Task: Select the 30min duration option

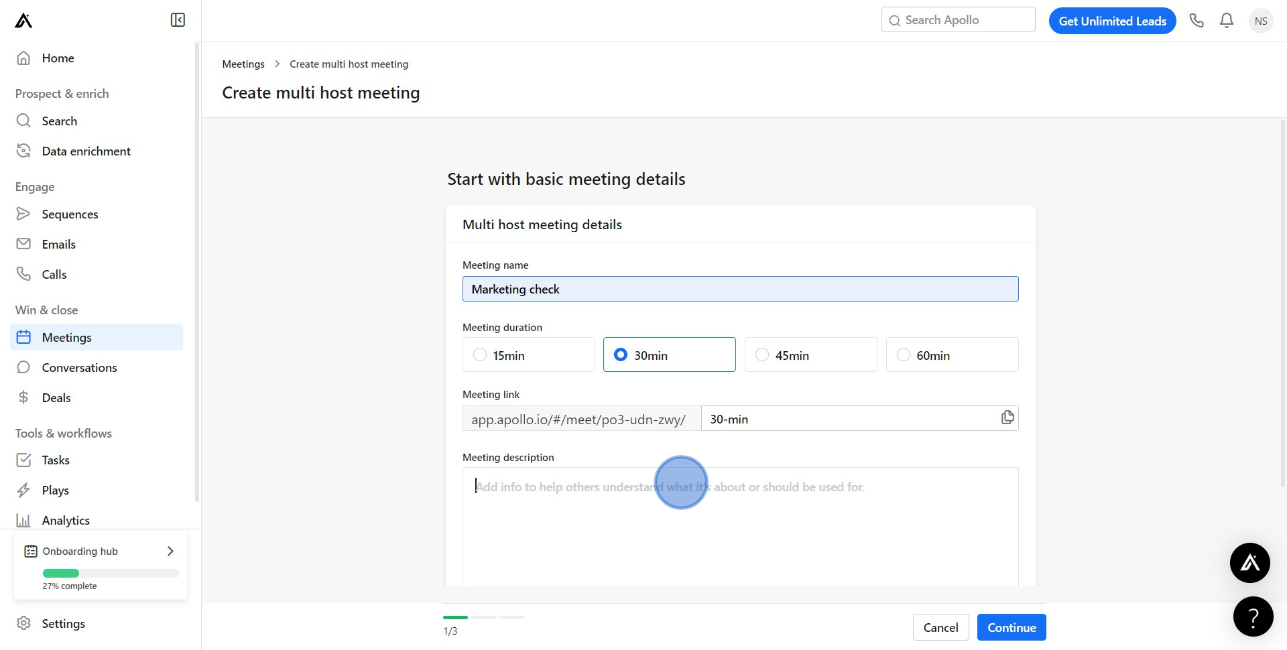Action: tap(669, 354)
